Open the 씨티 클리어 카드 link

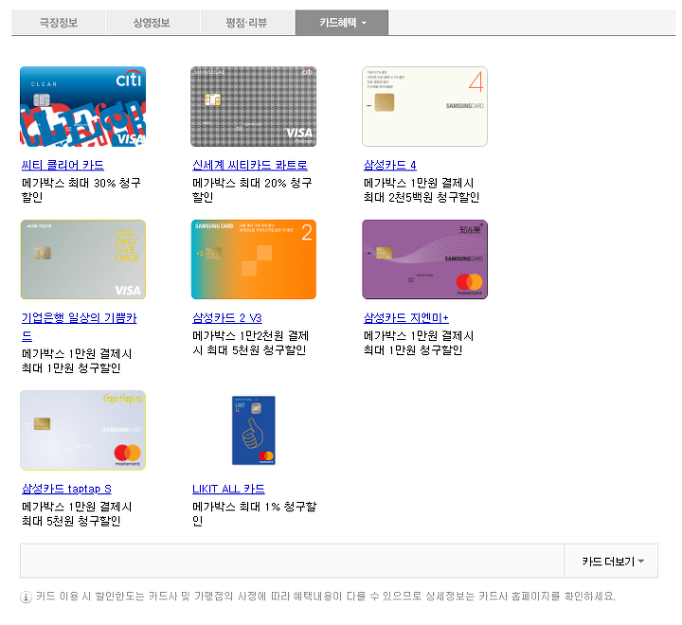pyautogui.click(x=63, y=166)
